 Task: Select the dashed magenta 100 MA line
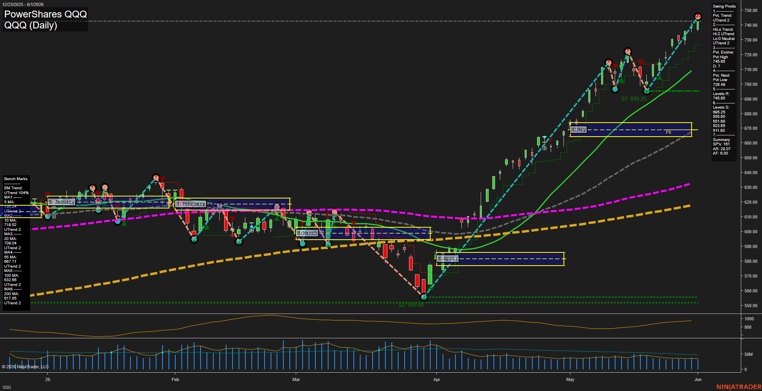[x=360, y=210]
